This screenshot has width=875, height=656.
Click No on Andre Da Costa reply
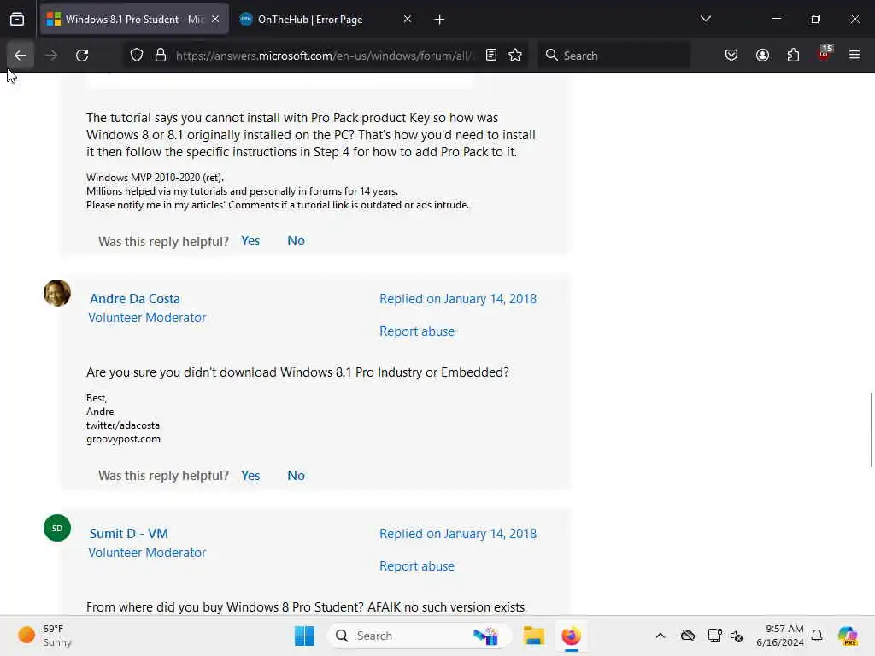pos(296,475)
